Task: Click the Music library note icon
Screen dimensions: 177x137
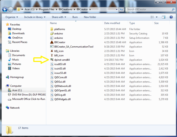Action: pos(10,59)
